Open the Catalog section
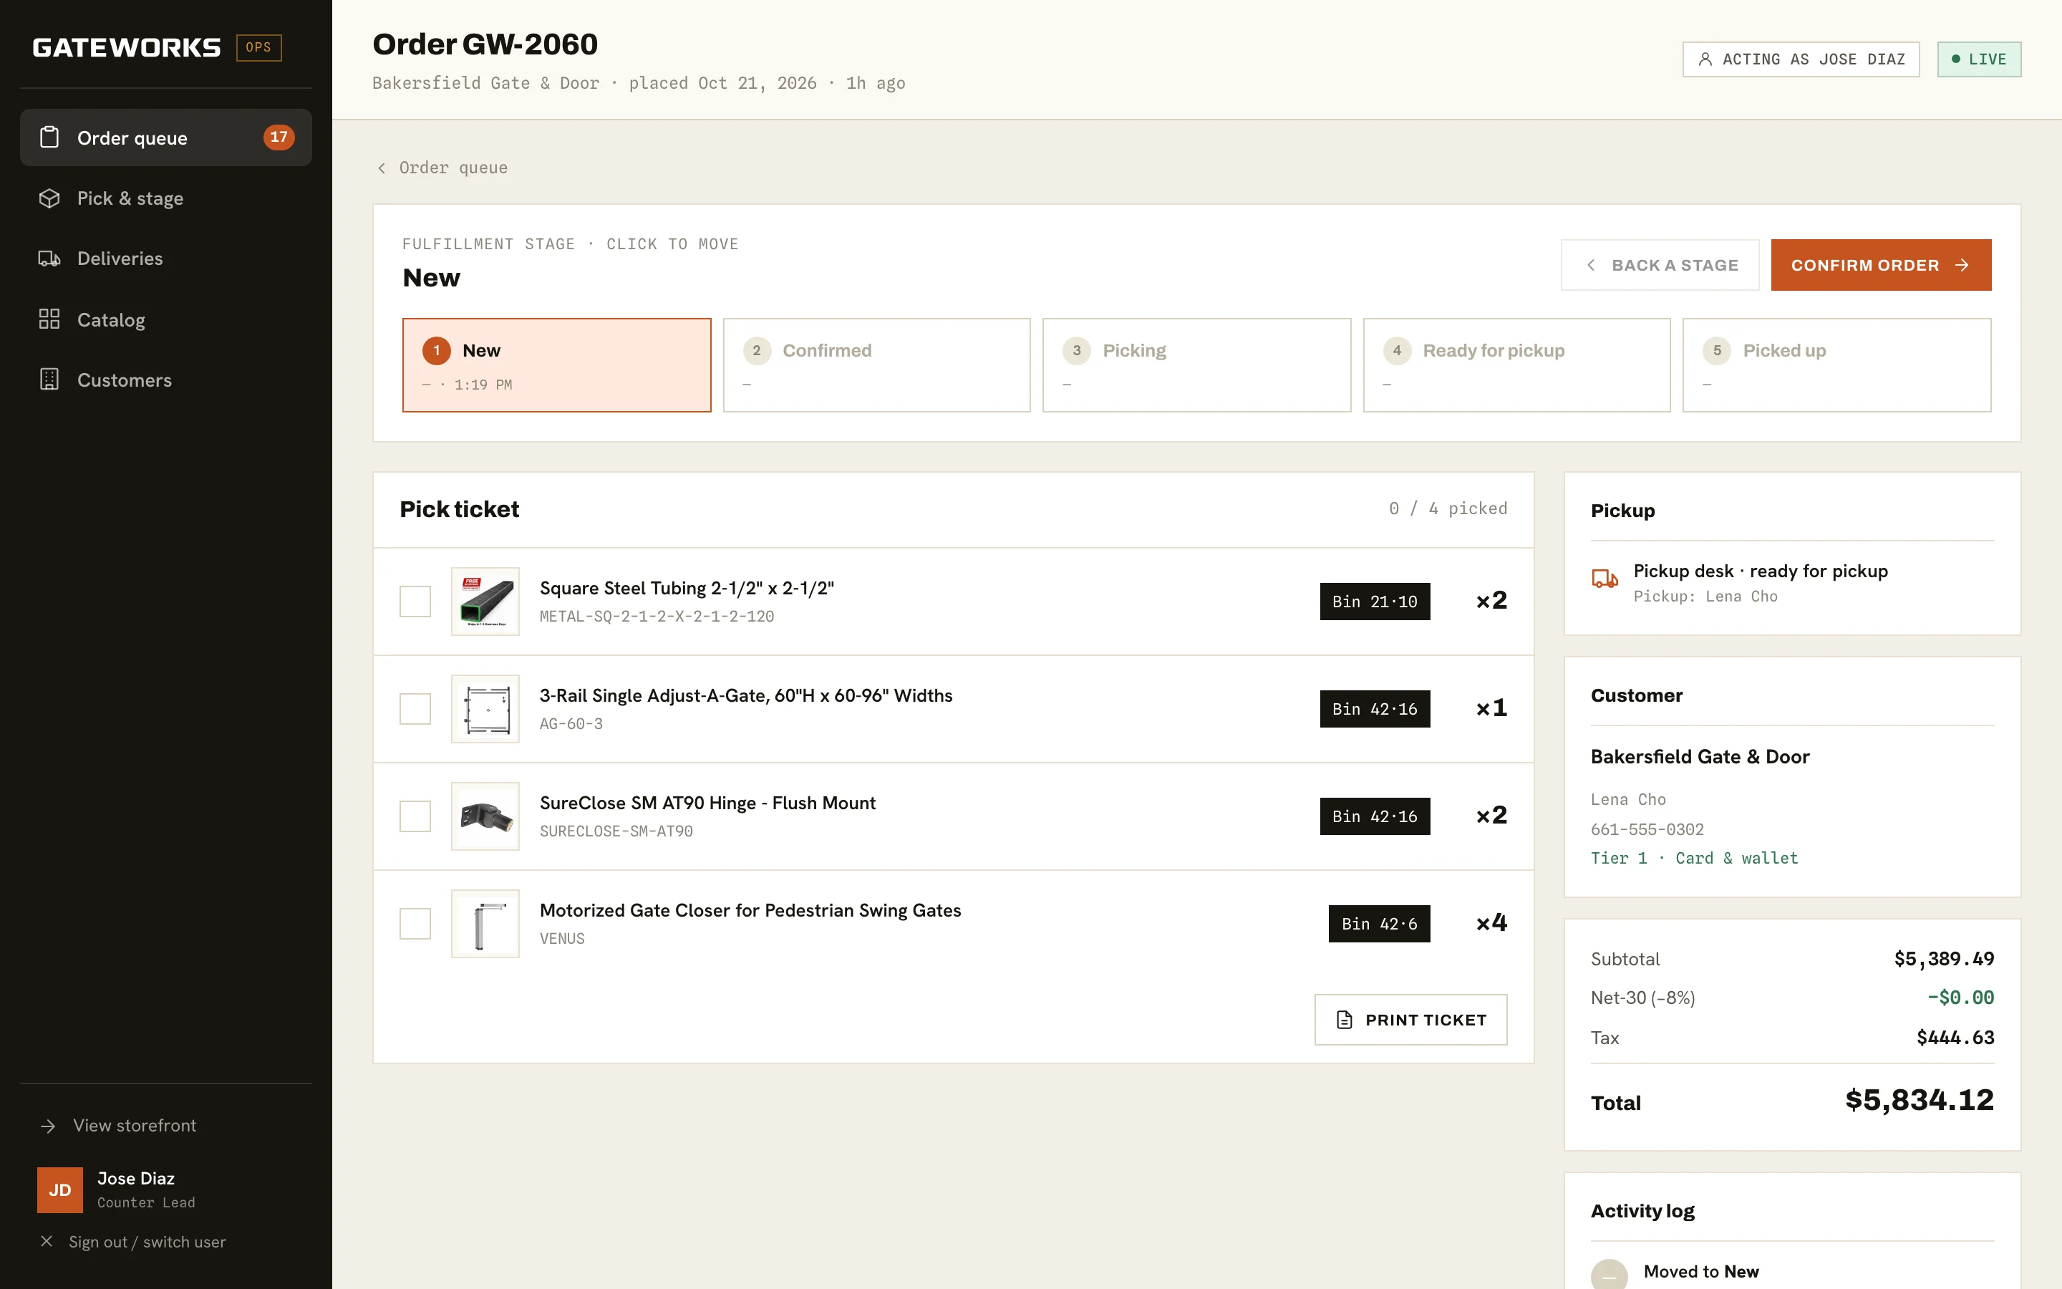Image resolution: width=2062 pixels, height=1289 pixels. pos(165,319)
